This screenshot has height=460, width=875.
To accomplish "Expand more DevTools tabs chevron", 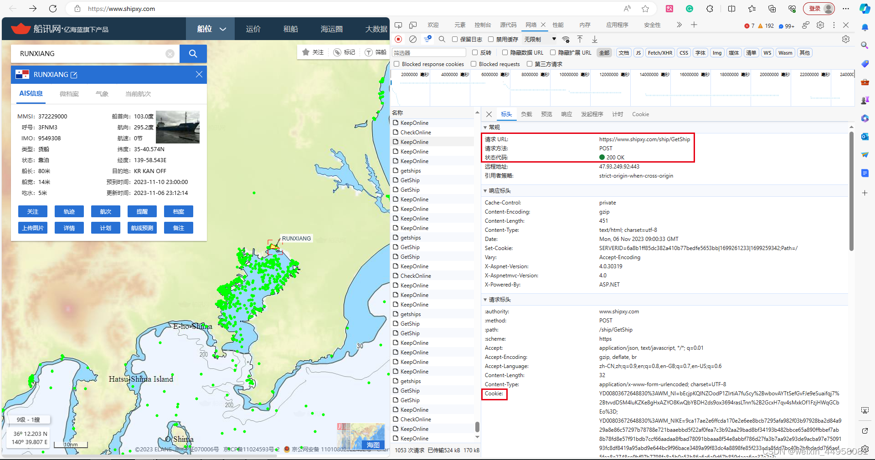I will [x=679, y=25].
